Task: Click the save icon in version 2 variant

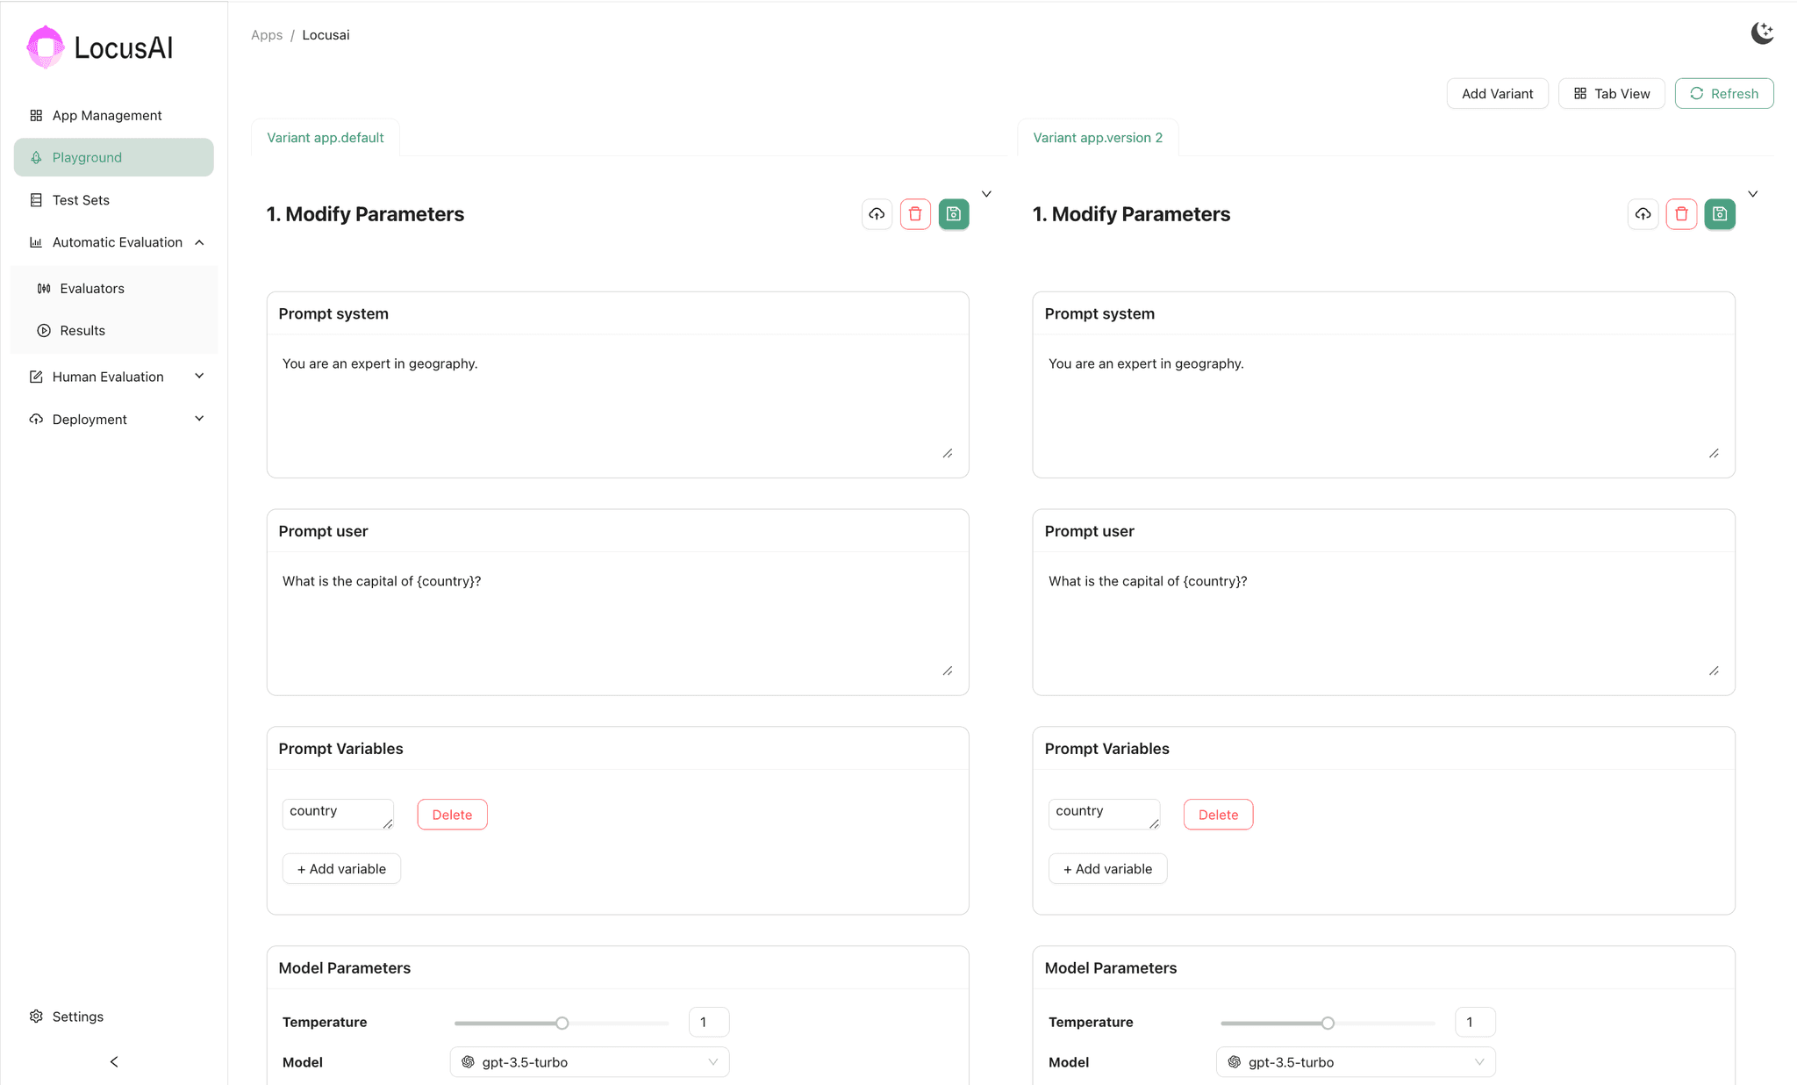Action: tap(1720, 214)
